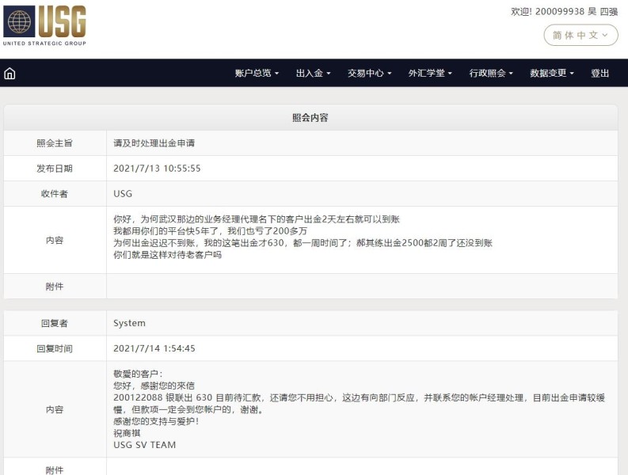Screen dimensions: 628x475
Task: Click the USG United Strategic Group logo
Action: pos(46,25)
